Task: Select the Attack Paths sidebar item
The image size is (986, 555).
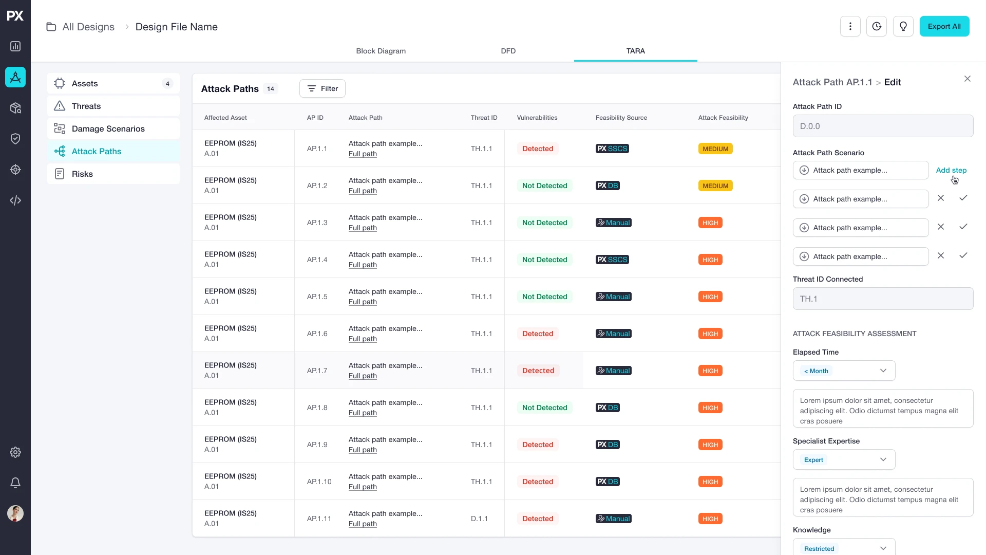Action: 113,151
